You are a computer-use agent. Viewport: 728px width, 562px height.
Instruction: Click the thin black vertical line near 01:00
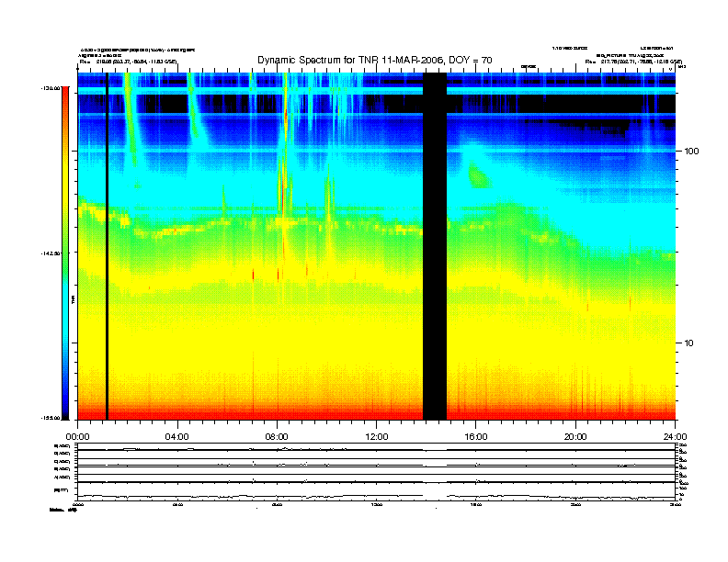pyautogui.click(x=107, y=246)
